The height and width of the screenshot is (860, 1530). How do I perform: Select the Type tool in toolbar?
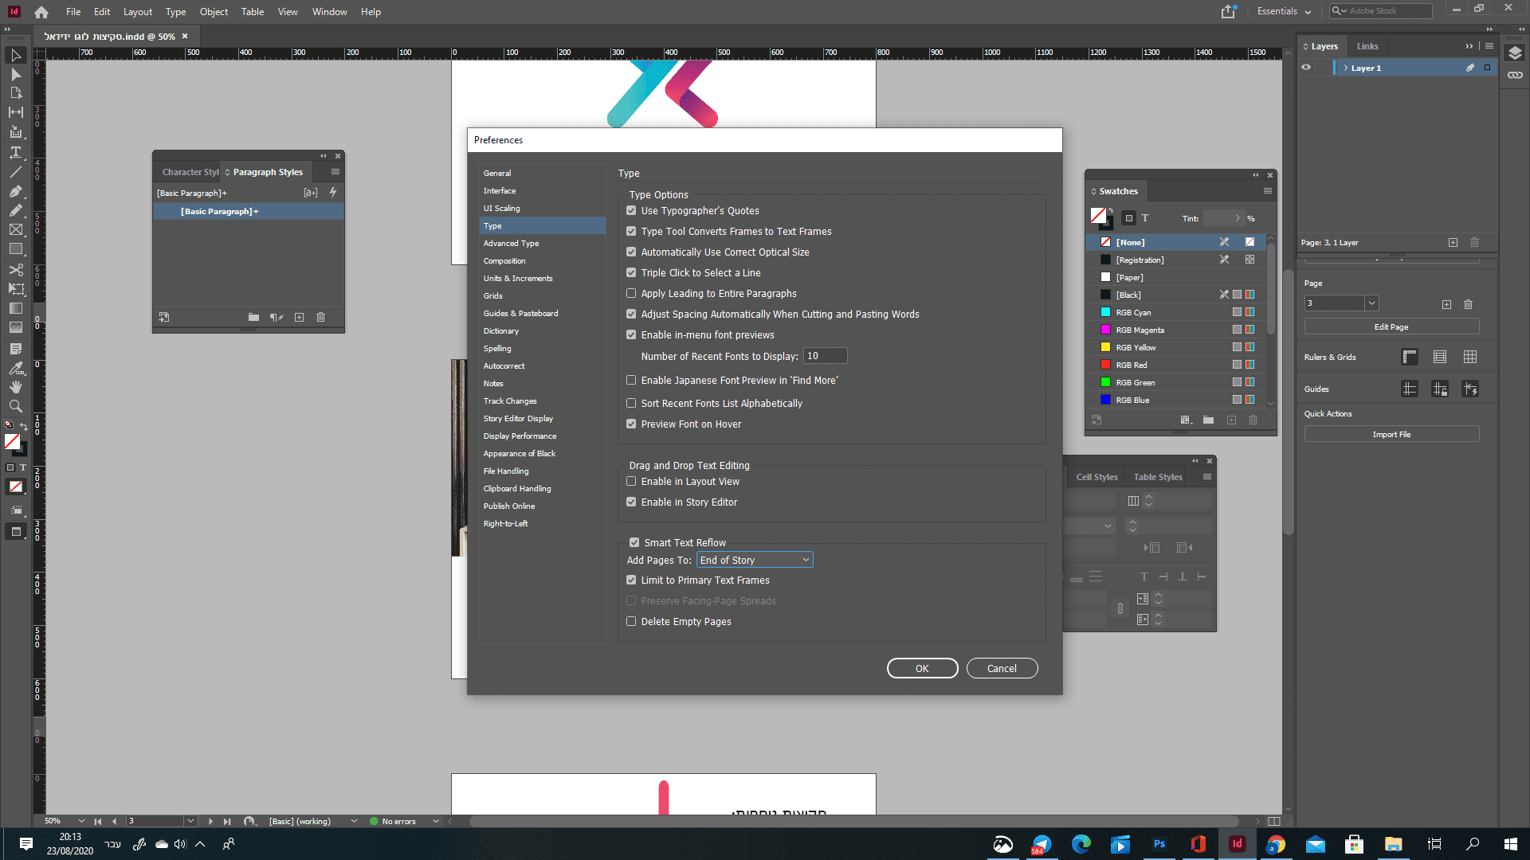[15, 152]
